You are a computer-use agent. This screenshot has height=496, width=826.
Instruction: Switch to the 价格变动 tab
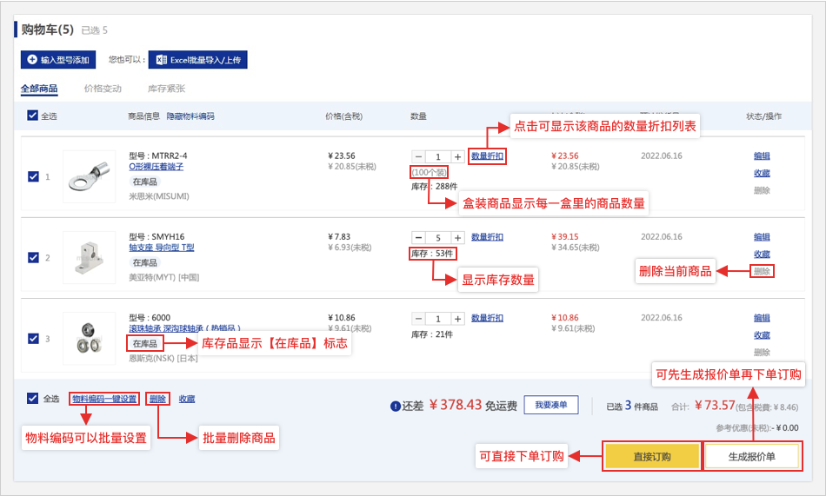[x=103, y=89]
